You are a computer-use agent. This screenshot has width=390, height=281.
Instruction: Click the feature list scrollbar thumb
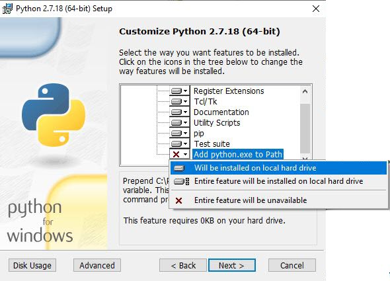pyautogui.click(x=305, y=128)
